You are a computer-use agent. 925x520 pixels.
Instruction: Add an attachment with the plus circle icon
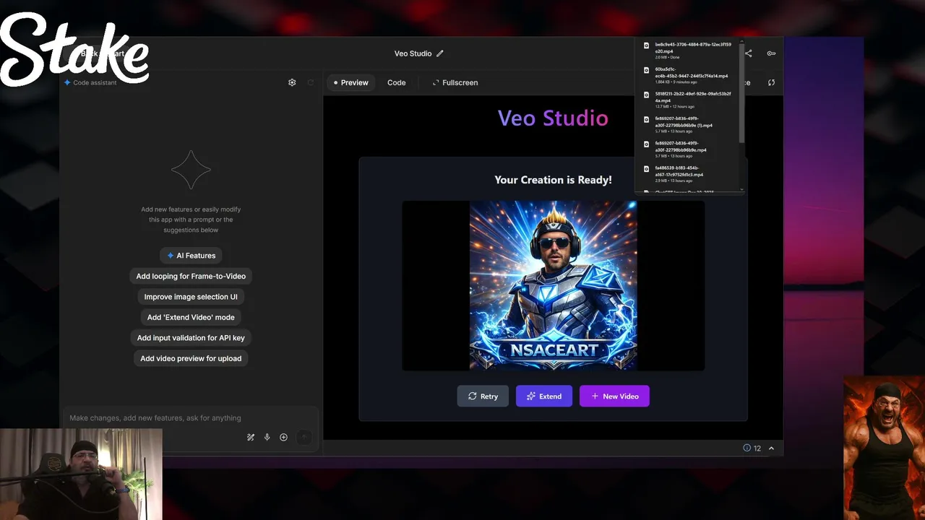click(x=283, y=437)
